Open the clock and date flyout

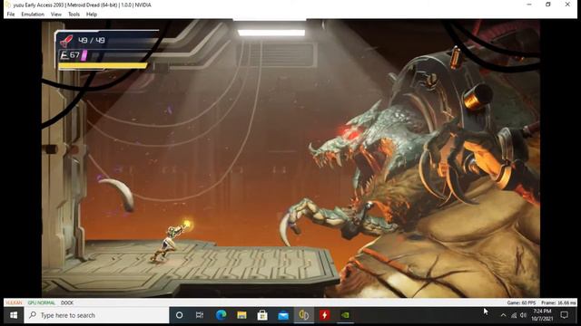[x=543, y=315]
